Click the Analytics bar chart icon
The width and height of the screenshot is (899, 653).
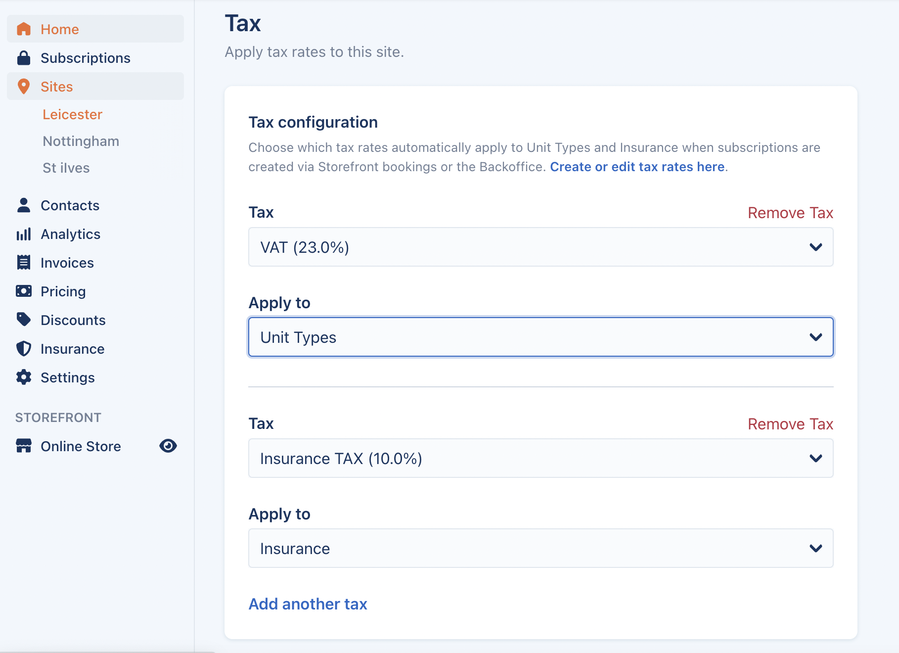point(24,234)
